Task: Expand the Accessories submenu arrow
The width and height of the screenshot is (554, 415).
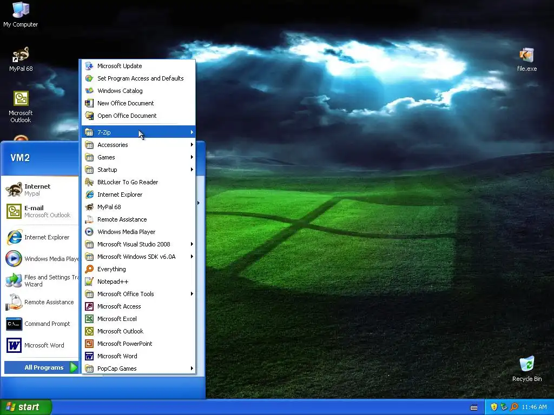Action: pyautogui.click(x=192, y=145)
